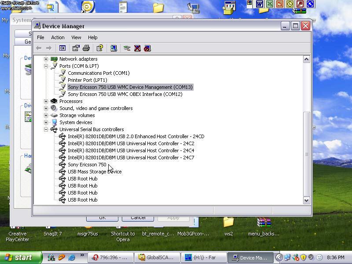
Task: Click the scroll down arrow in device tree
Action: tap(306, 200)
